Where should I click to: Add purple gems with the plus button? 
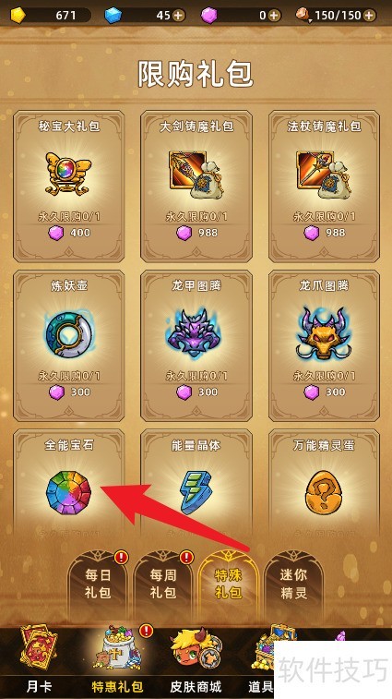[274, 16]
